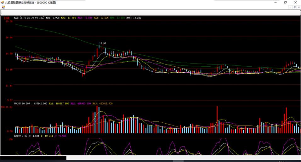Click the MDI child window icon in menu bar
The width and height of the screenshot is (301, 162).
click(x=3, y=7)
